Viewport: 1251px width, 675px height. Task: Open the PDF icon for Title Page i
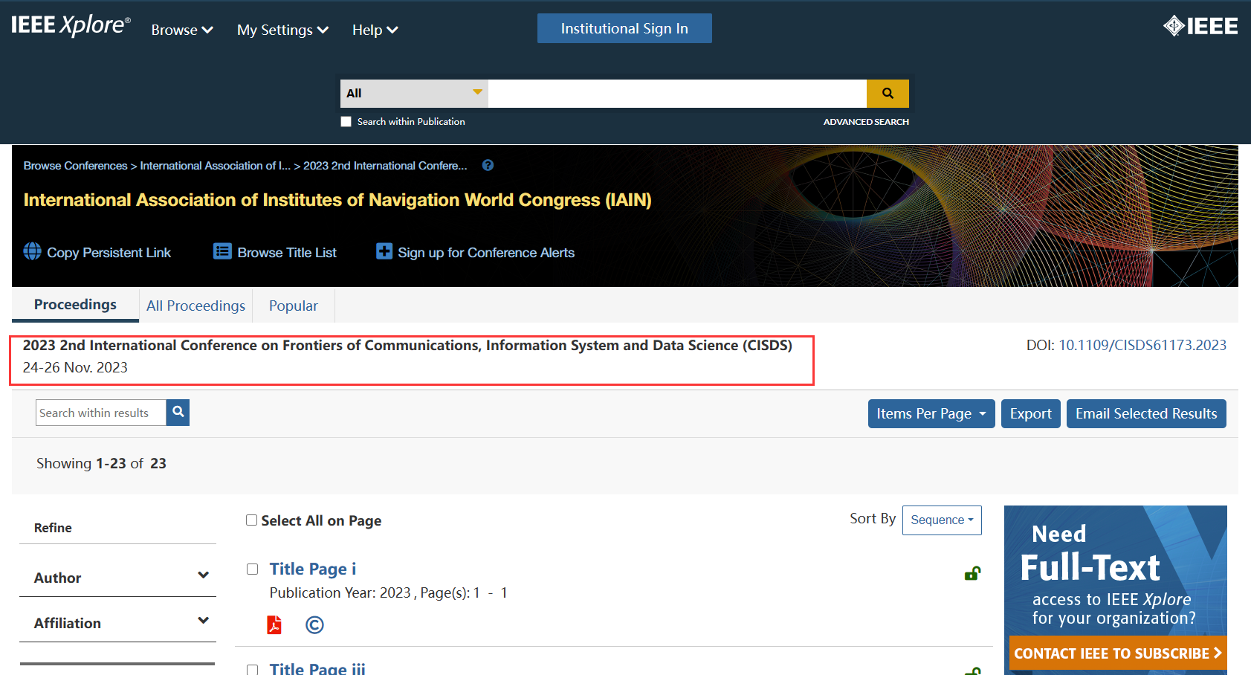pos(274,624)
